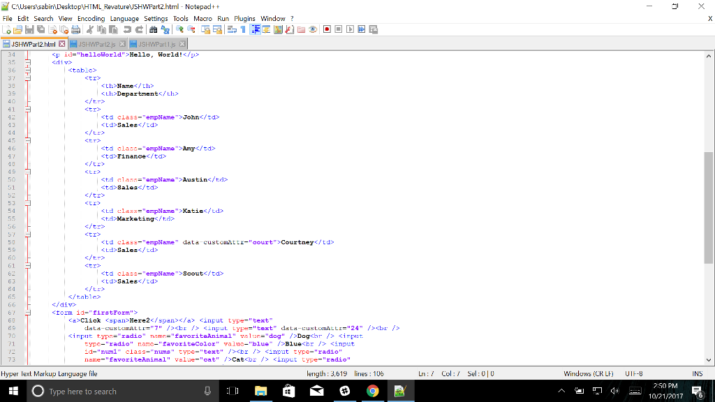Open Folder as Workspace icon

pyautogui.click(x=301, y=29)
